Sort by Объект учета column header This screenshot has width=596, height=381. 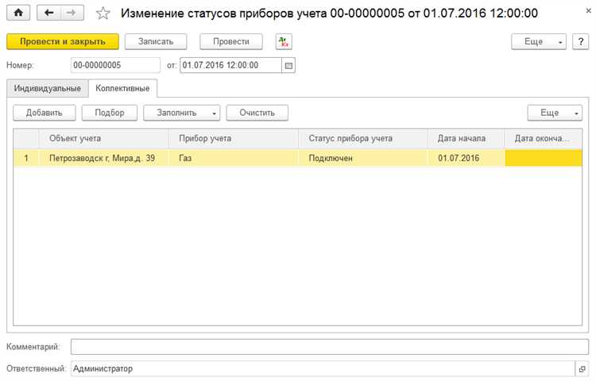click(104, 139)
